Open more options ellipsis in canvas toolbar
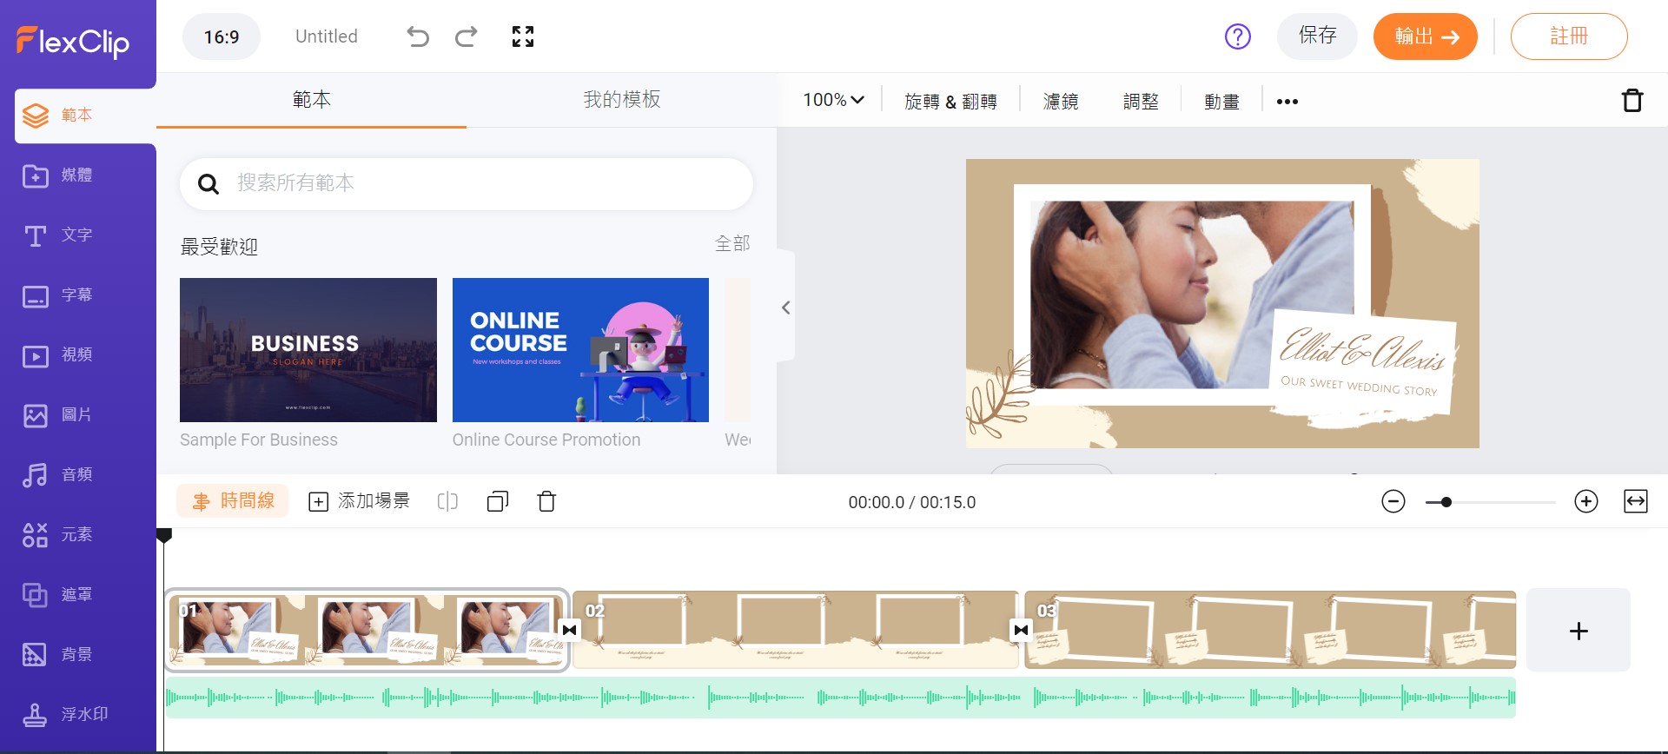 click(x=1287, y=102)
